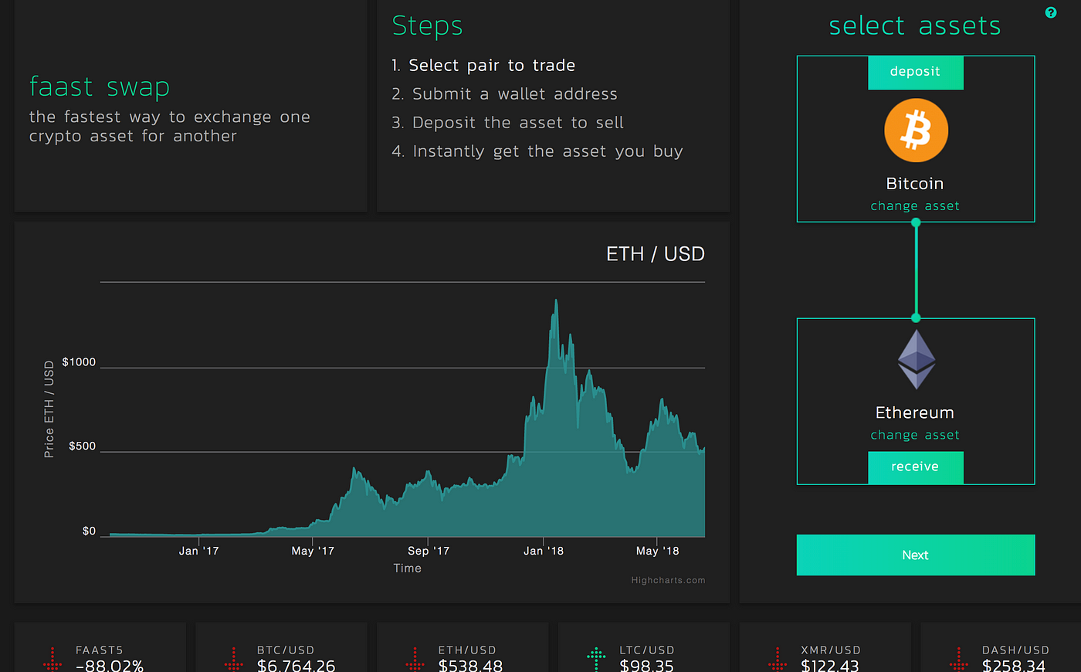Viewport: 1081px width, 672px height.
Task: Click the XMR/USD red down-arrow indicator
Action: [x=778, y=659]
